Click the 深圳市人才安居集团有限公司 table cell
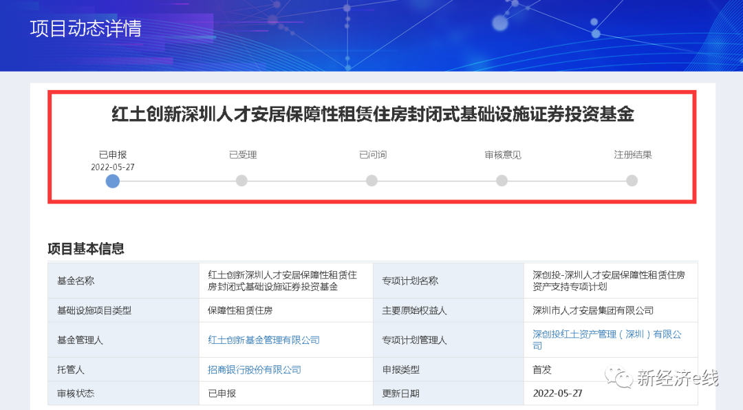The width and height of the screenshot is (743, 410). click(x=593, y=310)
